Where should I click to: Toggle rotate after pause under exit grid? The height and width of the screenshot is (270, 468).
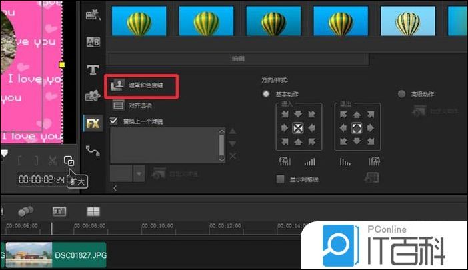tap(374, 161)
